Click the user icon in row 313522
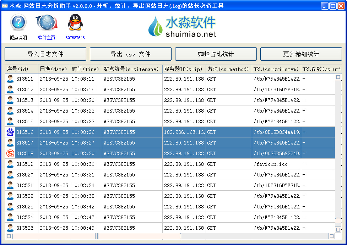This screenshot has height=245, width=347. (x=10, y=196)
